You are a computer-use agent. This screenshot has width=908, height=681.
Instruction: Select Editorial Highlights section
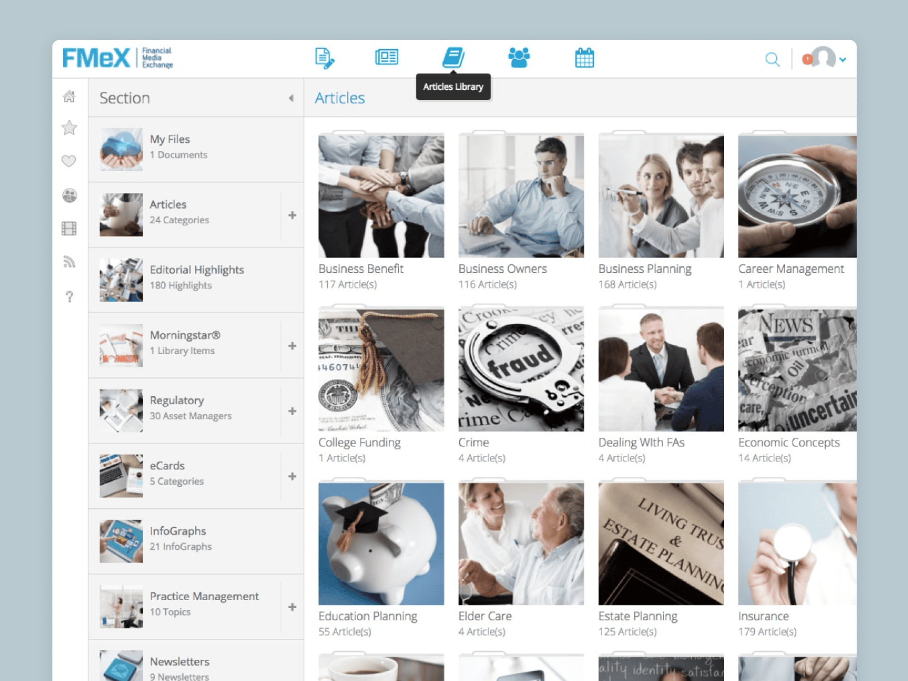(x=196, y=280)
